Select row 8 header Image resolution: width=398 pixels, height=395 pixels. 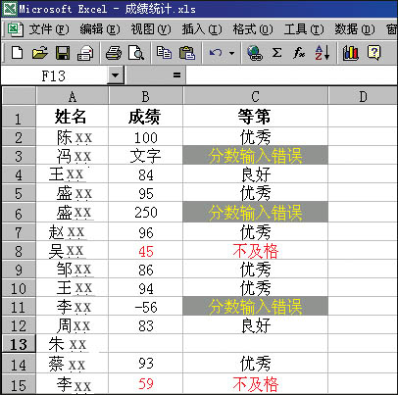pyautogui.click(x=19, y=251)
